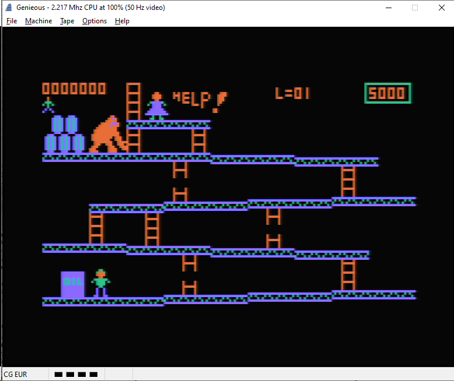Open the File menu
The width and height of the screenshot is (454, 381).
pyautogui.click(x=12, y=21)
